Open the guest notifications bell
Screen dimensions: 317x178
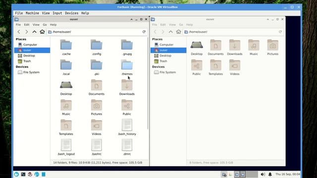pos(270,174)
